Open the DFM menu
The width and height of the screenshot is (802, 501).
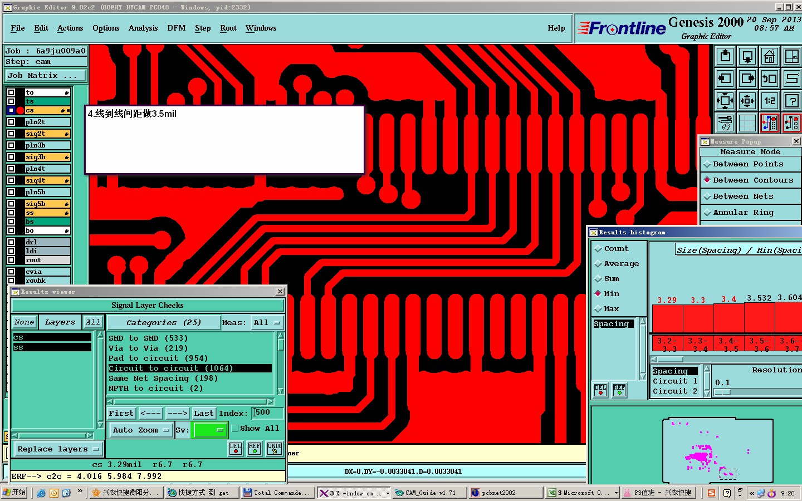(x=177, y=28)
